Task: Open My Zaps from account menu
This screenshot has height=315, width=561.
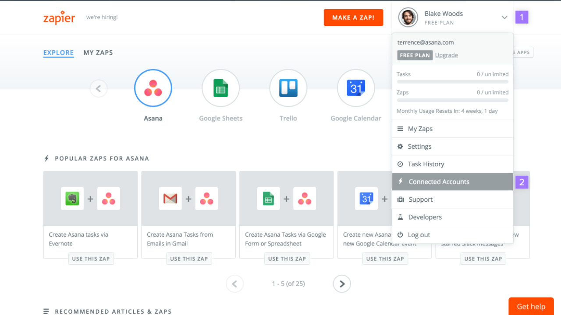Action: pos(452,129)
